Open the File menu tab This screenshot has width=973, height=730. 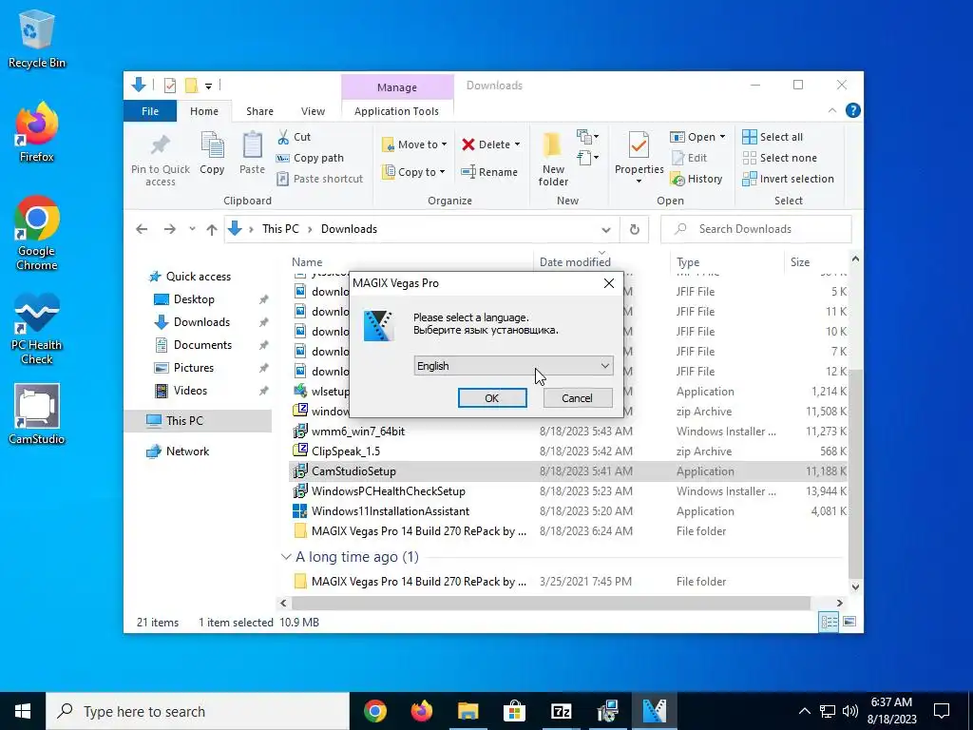(x=150, y=111)
